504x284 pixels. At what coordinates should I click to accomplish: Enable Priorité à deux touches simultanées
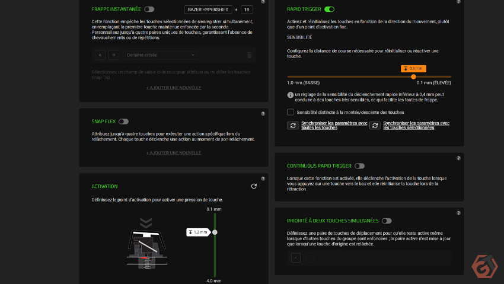pyautogui.click(x=387, y=221)
